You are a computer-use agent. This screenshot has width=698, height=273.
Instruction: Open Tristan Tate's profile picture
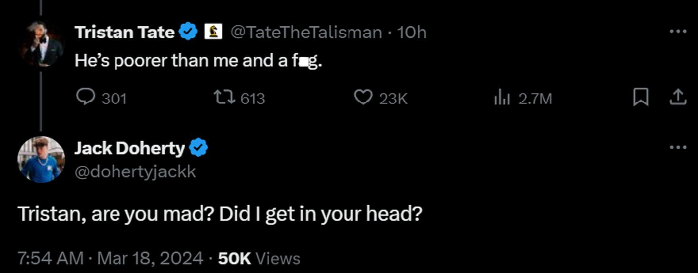coord(41,44)
